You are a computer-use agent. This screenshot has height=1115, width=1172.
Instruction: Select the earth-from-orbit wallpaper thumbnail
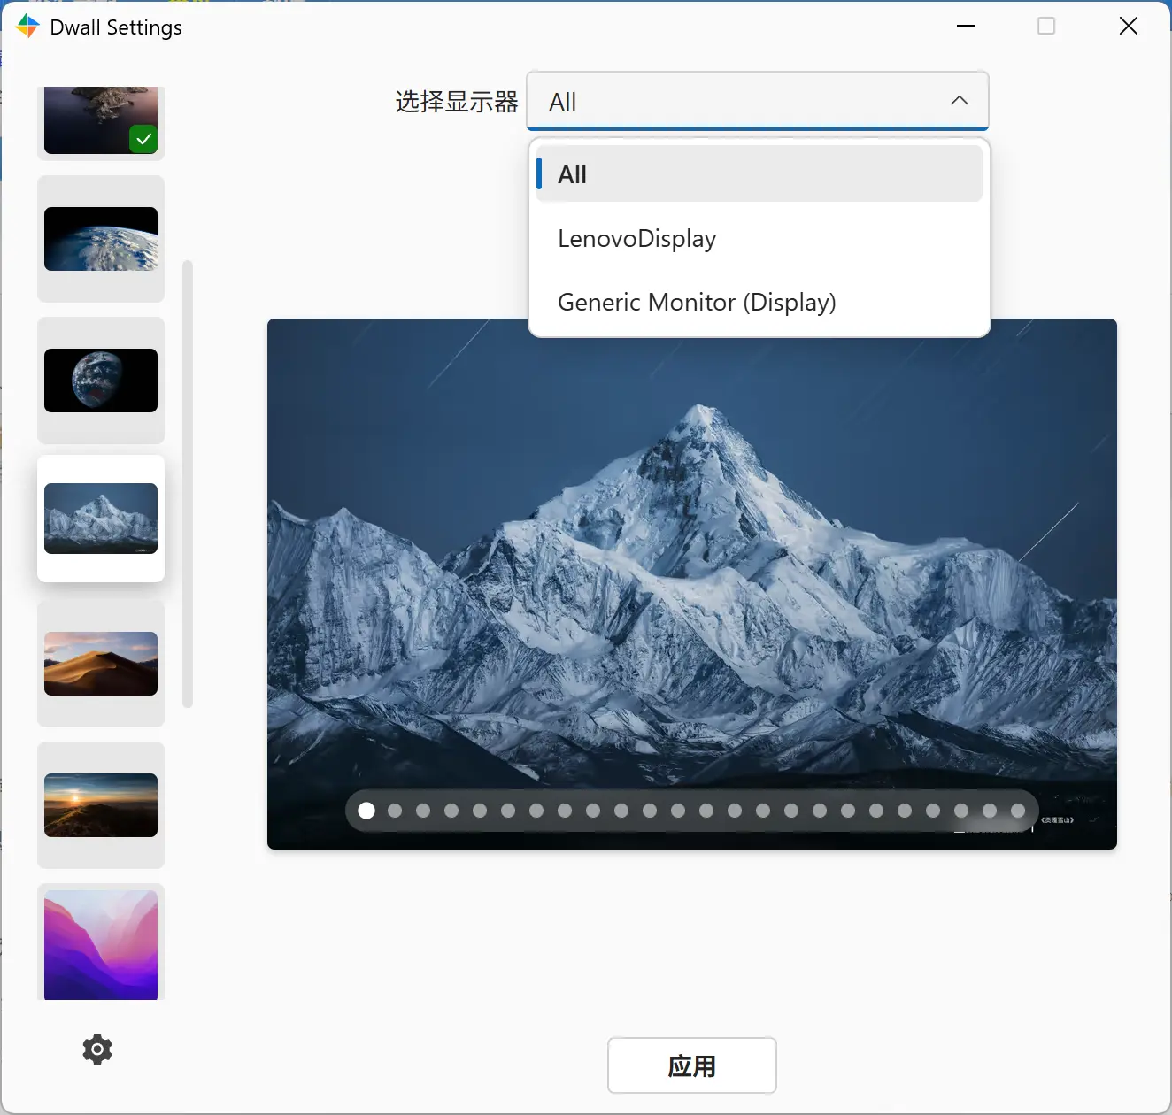(x=100, y=239)
